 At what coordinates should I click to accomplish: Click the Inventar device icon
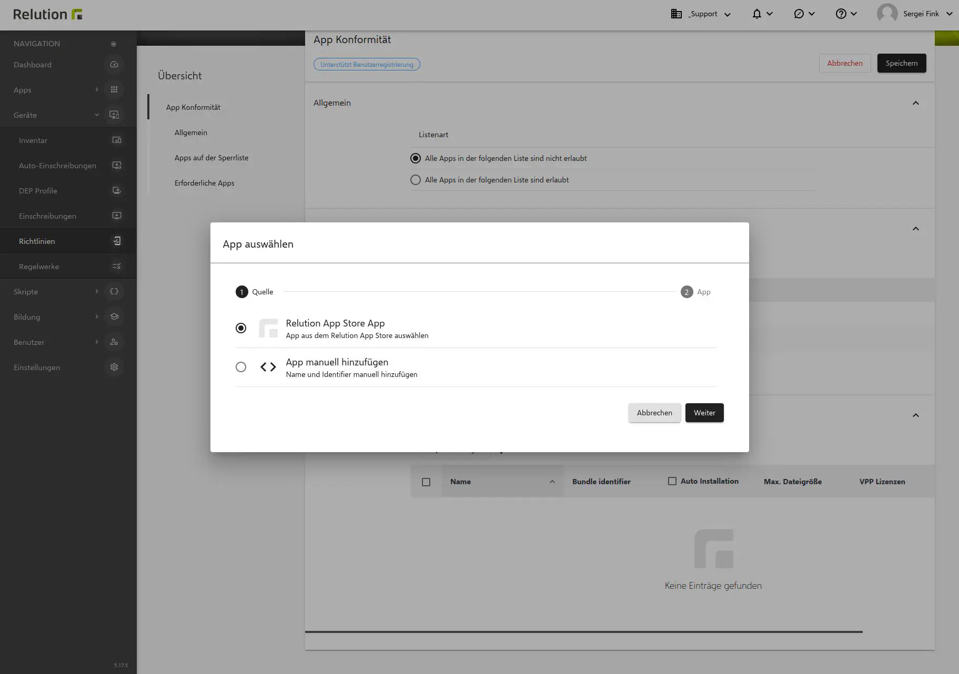pyautogui.click(x=117, y=140)
